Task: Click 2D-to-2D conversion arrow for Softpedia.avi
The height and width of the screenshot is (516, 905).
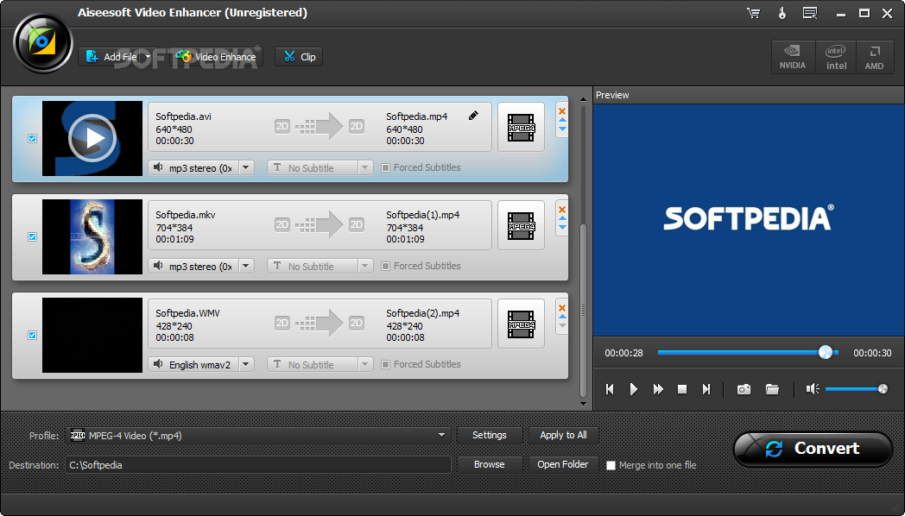Action: coord(320,126)
